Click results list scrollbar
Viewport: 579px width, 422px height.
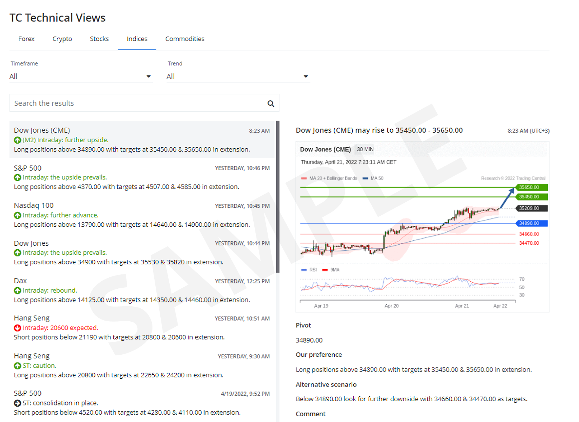click(x=278, y=197)
